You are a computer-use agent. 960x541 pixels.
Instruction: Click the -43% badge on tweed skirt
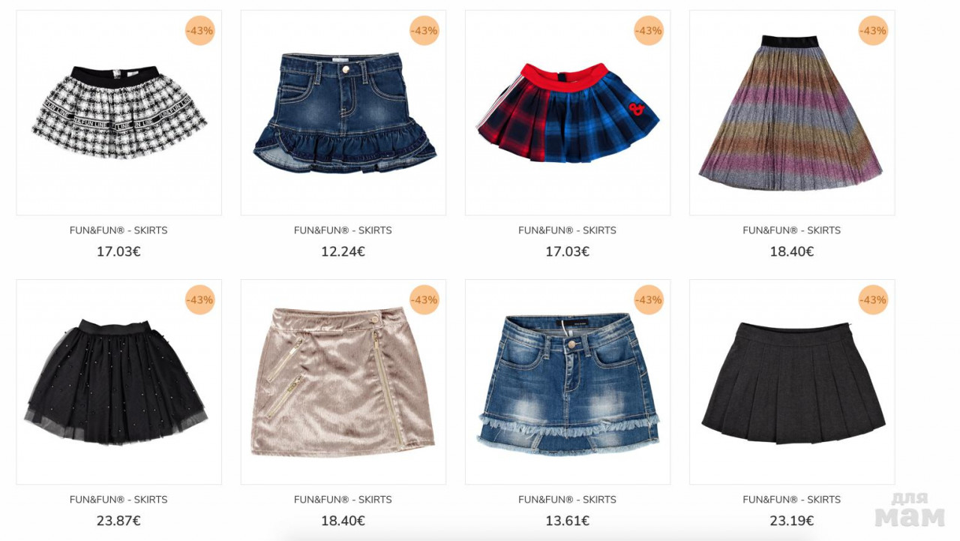click(x=200, y=31)
